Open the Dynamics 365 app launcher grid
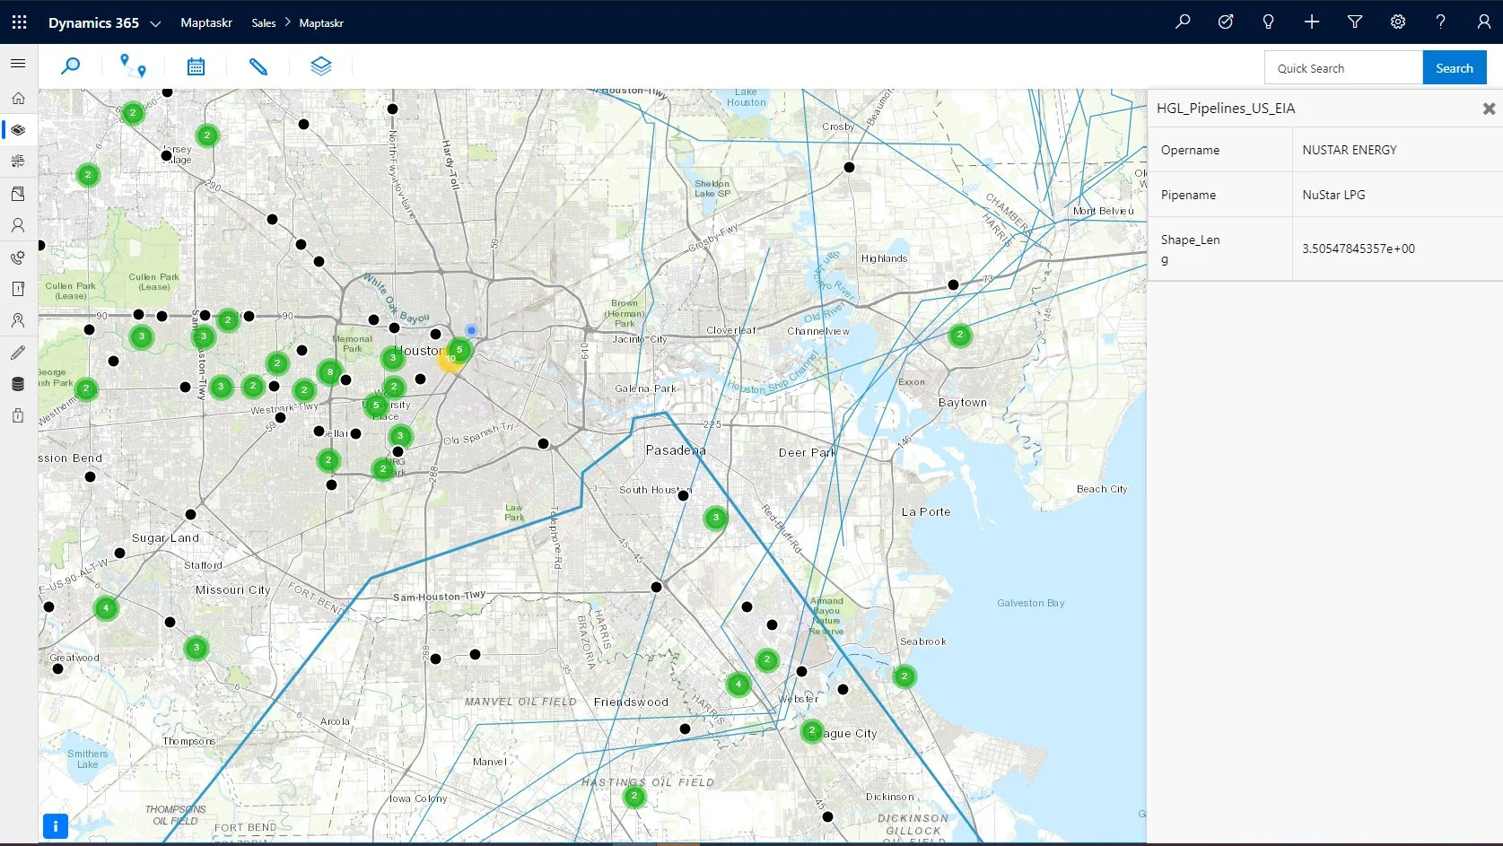 pos(19,22)
